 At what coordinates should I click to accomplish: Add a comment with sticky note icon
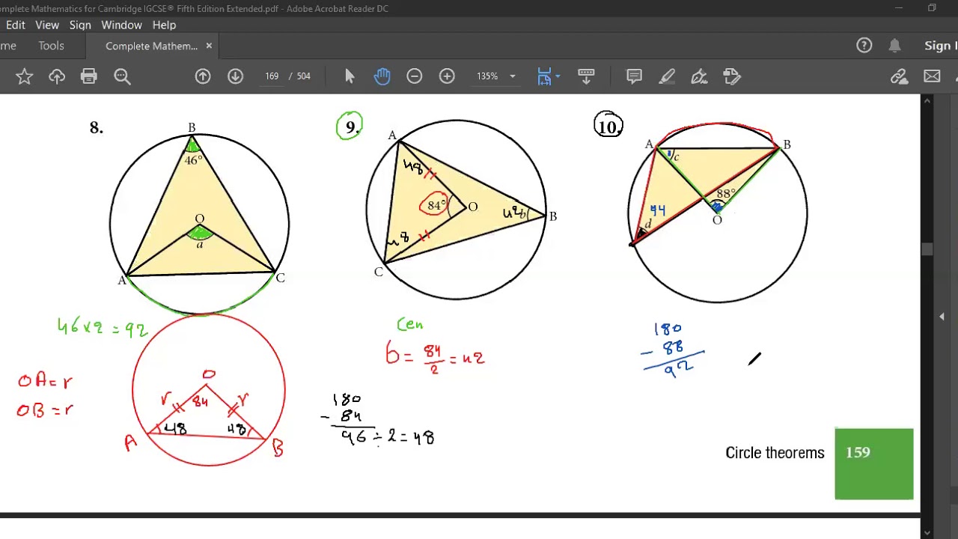(634, 76)
